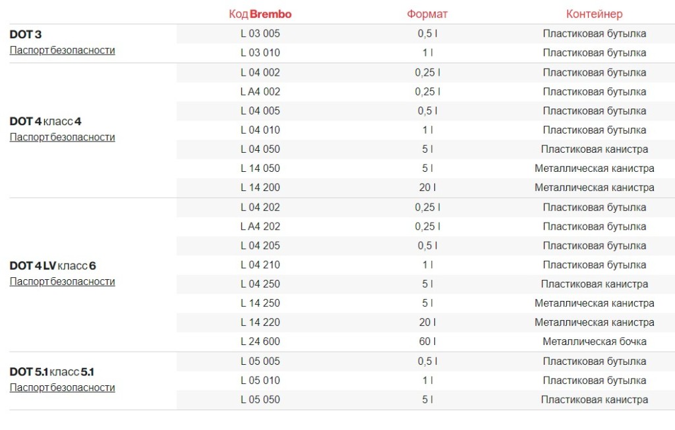The height and width of the screenshot is (430, 675).
Task: Select Brembo code L 24 600
Action: (260, 341)
